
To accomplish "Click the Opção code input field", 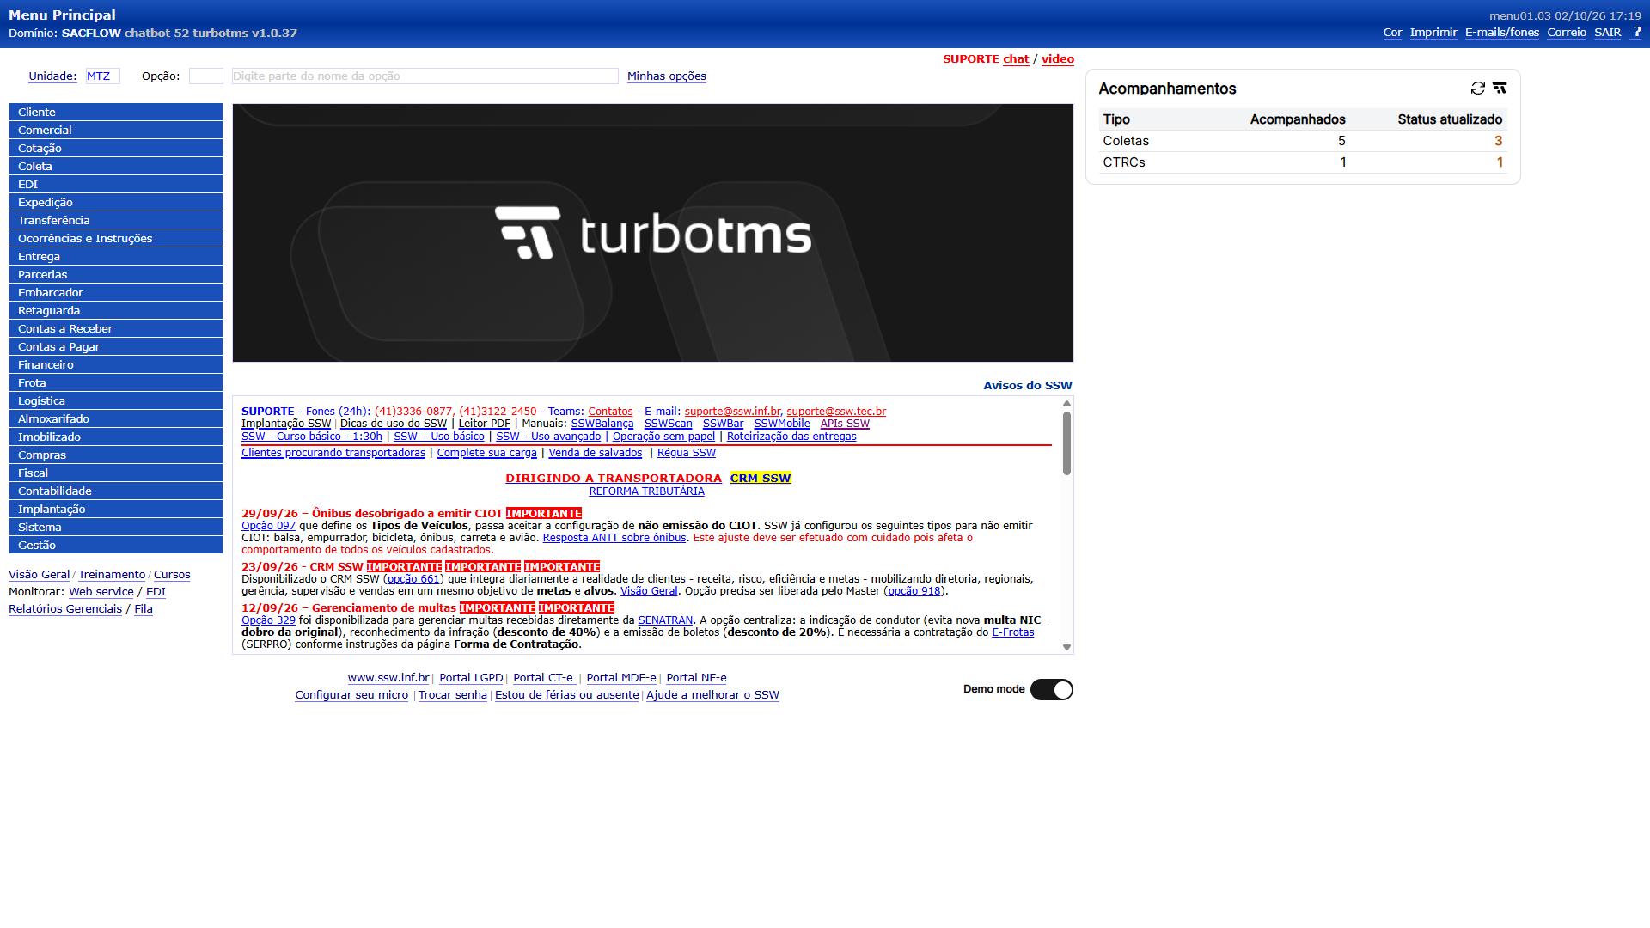I will pyautogui.click(x=206, y=76).
